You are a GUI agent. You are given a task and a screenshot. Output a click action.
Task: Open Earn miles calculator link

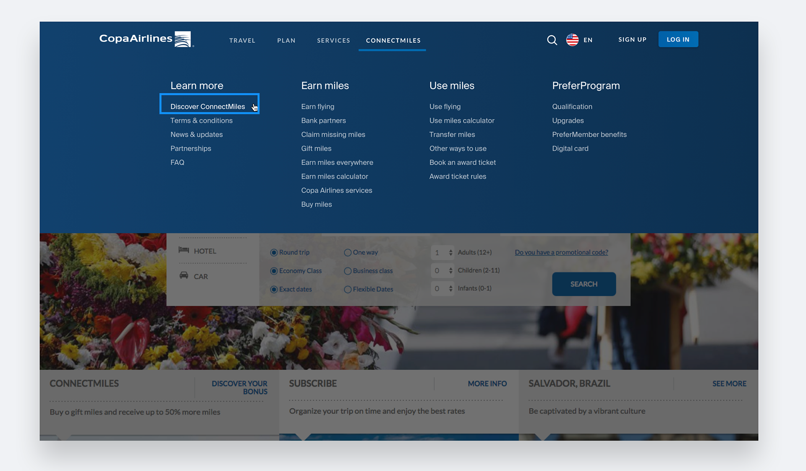point(334,176)
